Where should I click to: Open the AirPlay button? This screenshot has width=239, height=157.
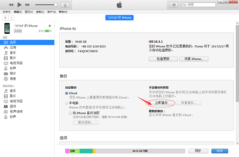[x=65, y=5]
